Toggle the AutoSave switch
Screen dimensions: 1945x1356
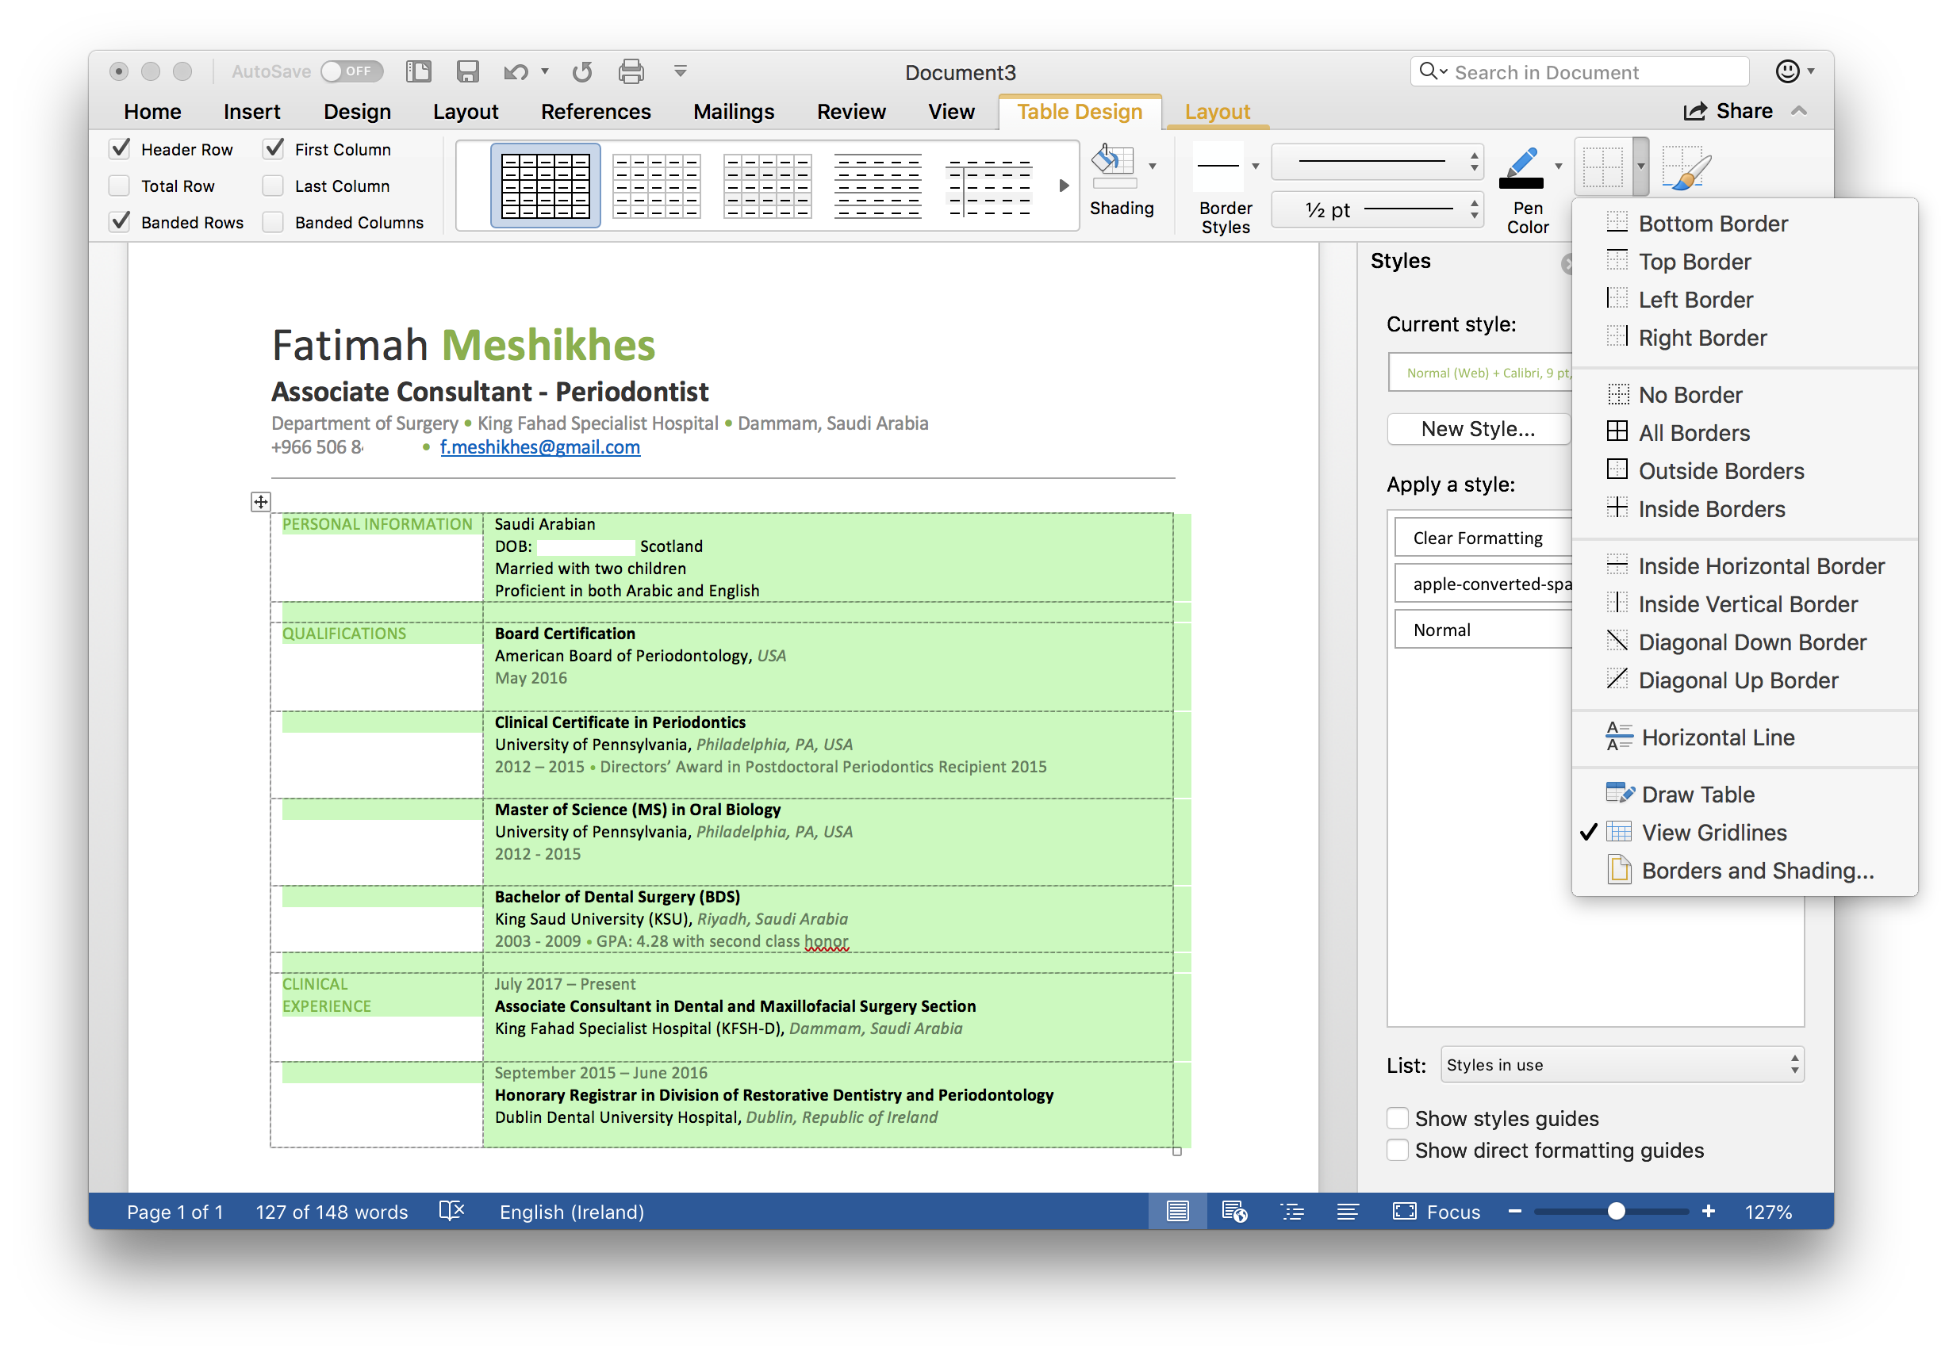351,71
